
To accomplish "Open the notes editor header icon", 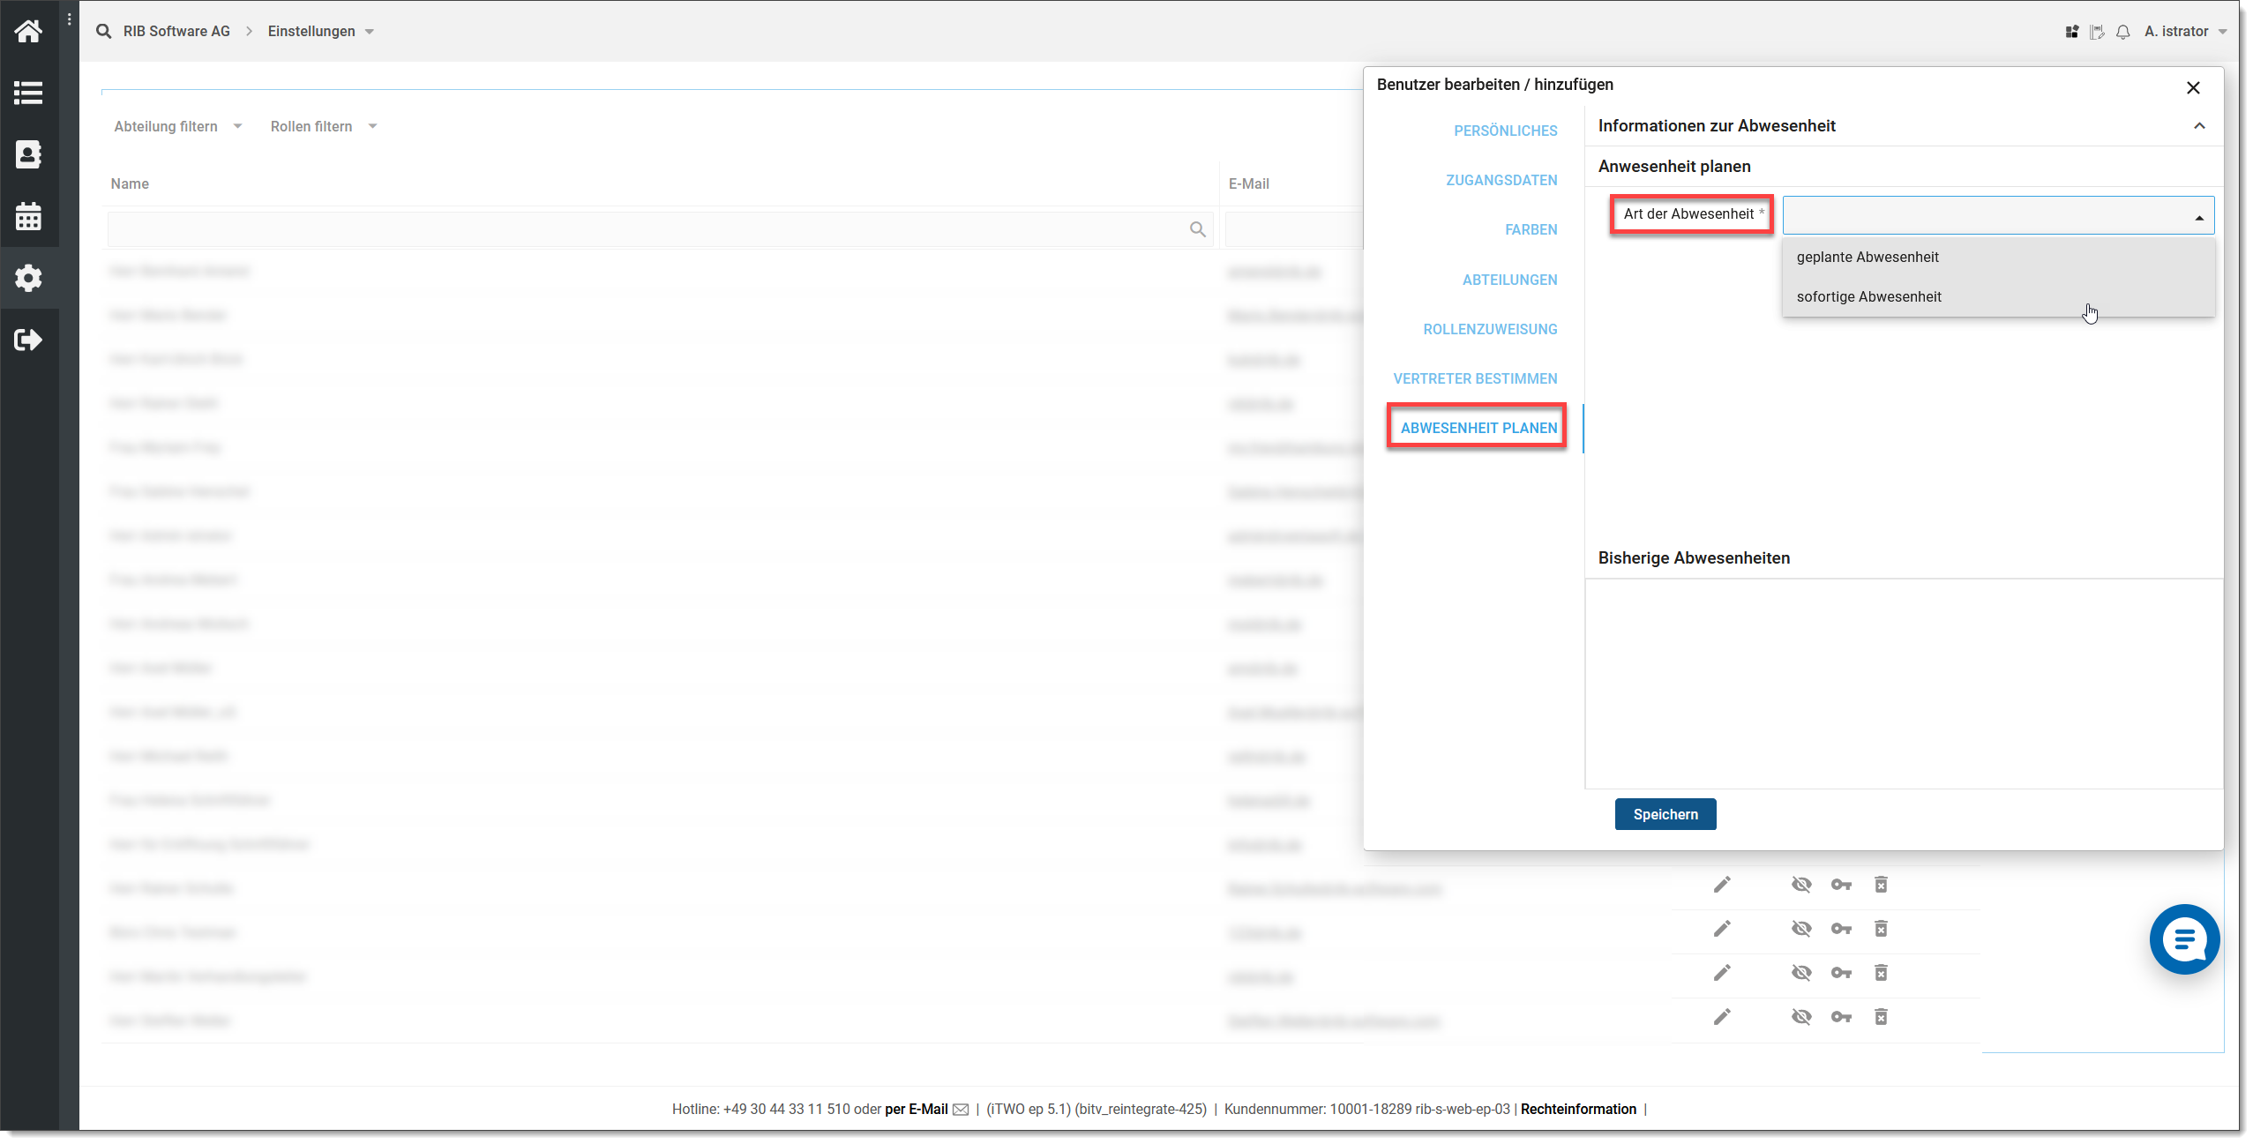I will [2098, 32].
